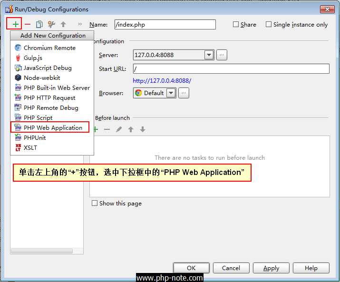Click the Apply button
This screenshot has height=282, width=340.
[x=271, y=268]
